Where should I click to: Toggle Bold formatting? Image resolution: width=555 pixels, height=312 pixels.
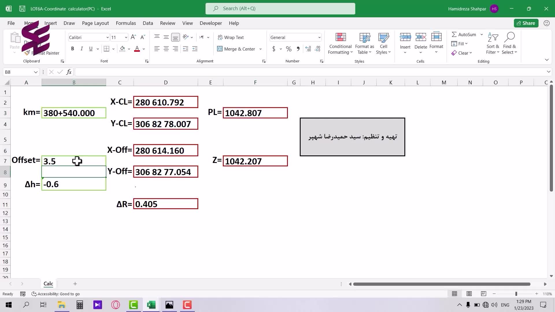(x=73, y=49)
